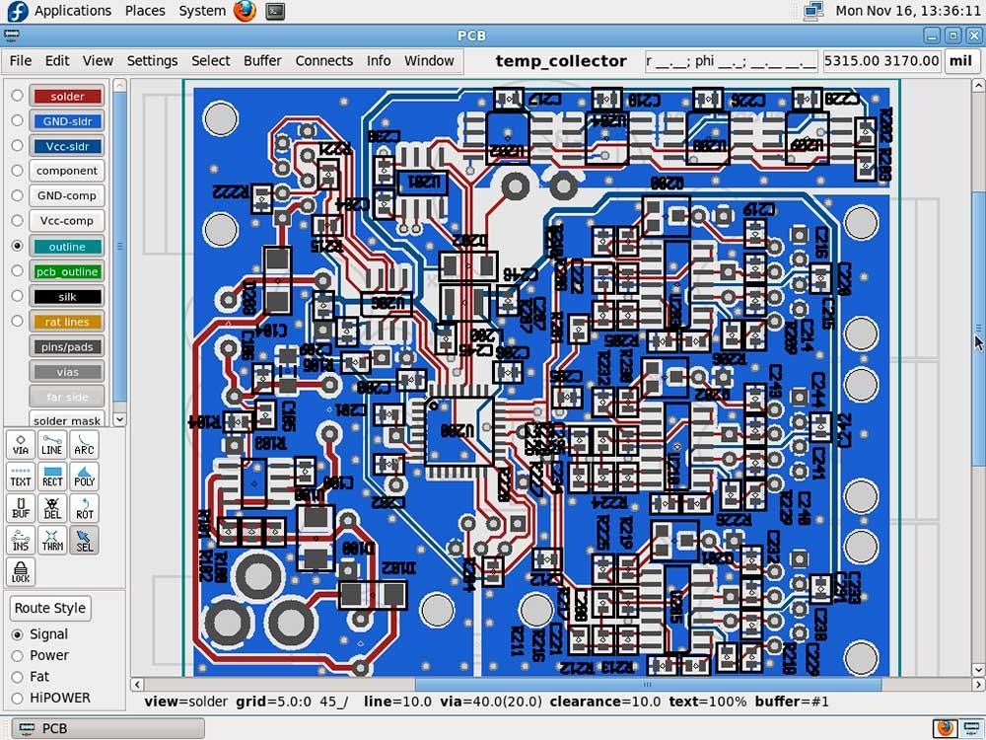Select the GND-sldr layer radio button

click(x=17, y=120)
